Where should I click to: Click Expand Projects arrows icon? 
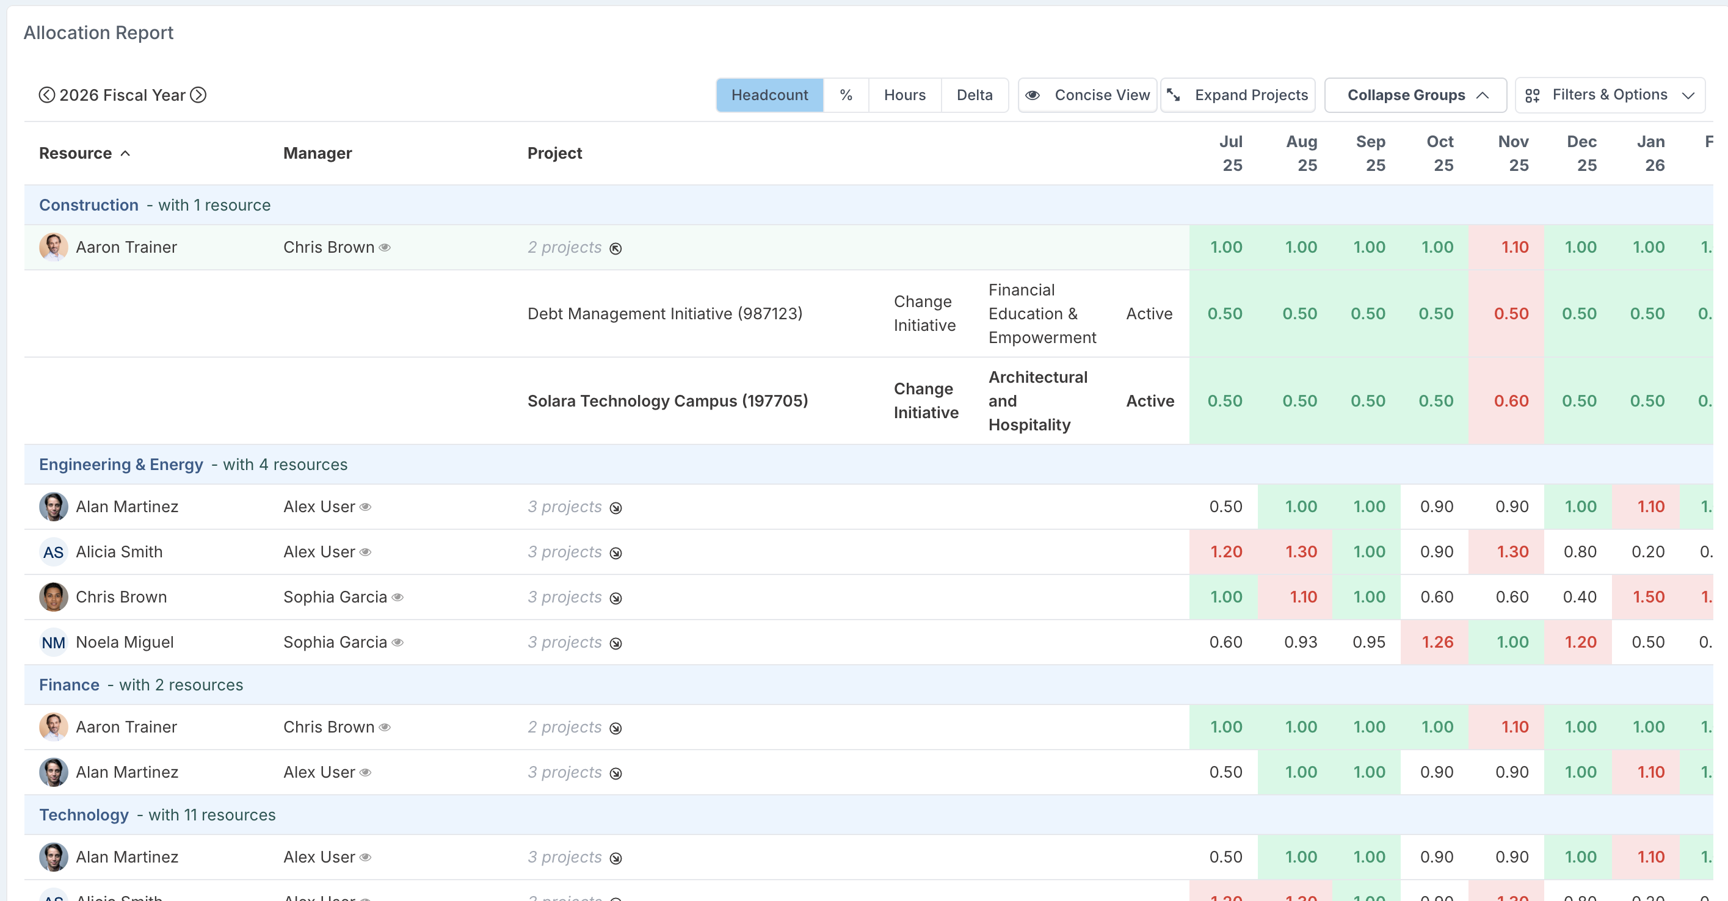1173,95
